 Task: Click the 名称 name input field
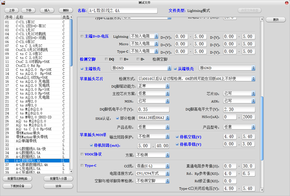[x=122, y=11]
